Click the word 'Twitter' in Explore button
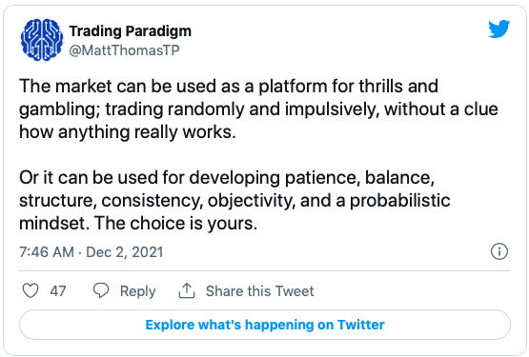Viewport: 529px width, 357px height. click(361, 325)
